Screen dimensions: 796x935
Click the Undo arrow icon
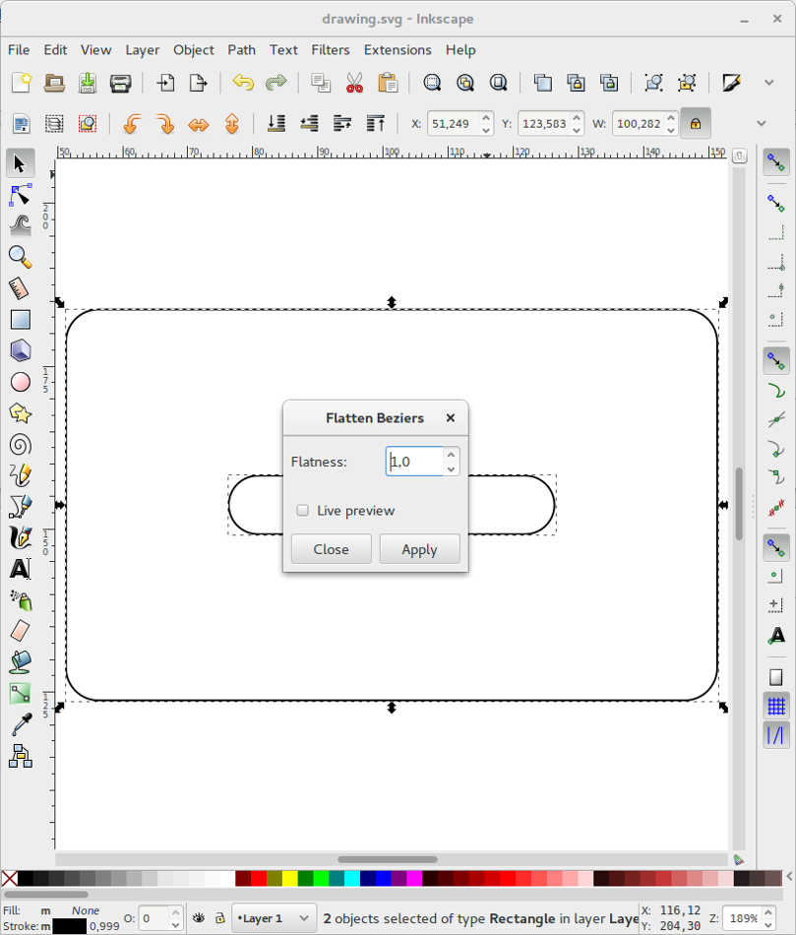point(243,83)
